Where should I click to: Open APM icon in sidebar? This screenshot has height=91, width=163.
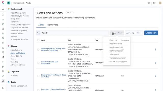(3, 52)
